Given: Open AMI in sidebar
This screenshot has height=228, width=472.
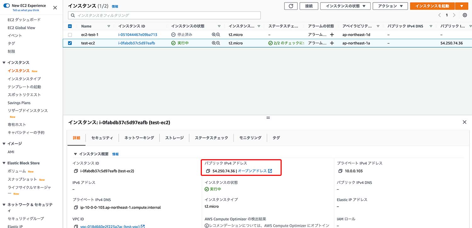Looking at the screenshot, I should pyautogui.click(x=11, y=152).
